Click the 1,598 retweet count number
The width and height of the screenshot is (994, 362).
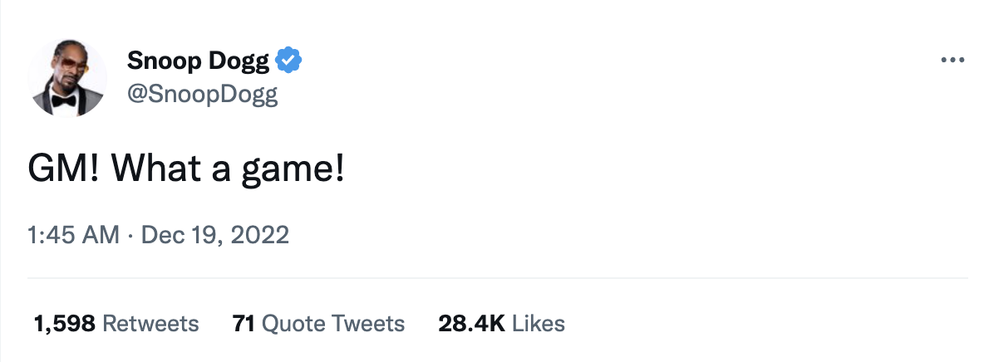(x=64, y=323)
